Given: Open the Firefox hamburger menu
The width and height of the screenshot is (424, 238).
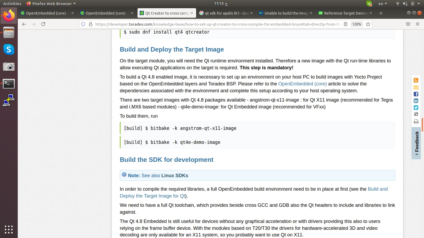Looking at the screenshot, I should pos(418,24).
